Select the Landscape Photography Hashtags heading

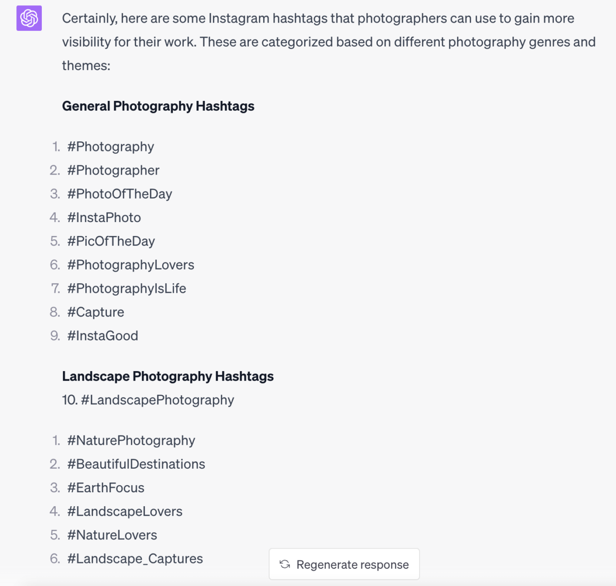(x=167, y=376)
